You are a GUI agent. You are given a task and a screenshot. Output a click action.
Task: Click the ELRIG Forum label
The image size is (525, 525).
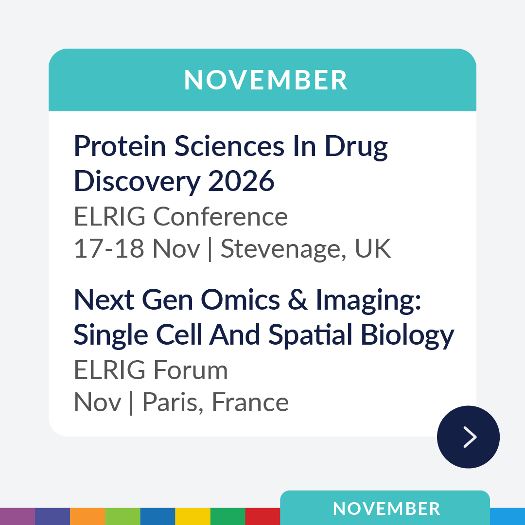tap(151, 370)
